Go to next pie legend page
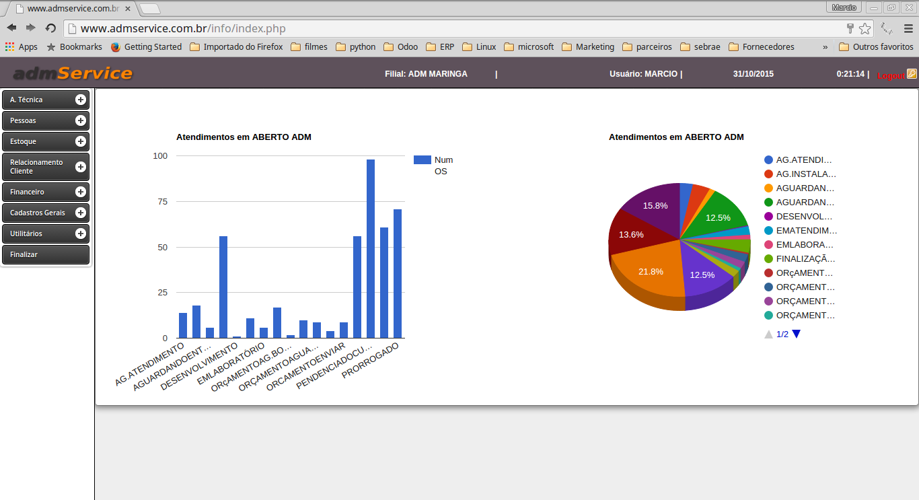Screen dimensions: 919x500 [x=797, y=334]
